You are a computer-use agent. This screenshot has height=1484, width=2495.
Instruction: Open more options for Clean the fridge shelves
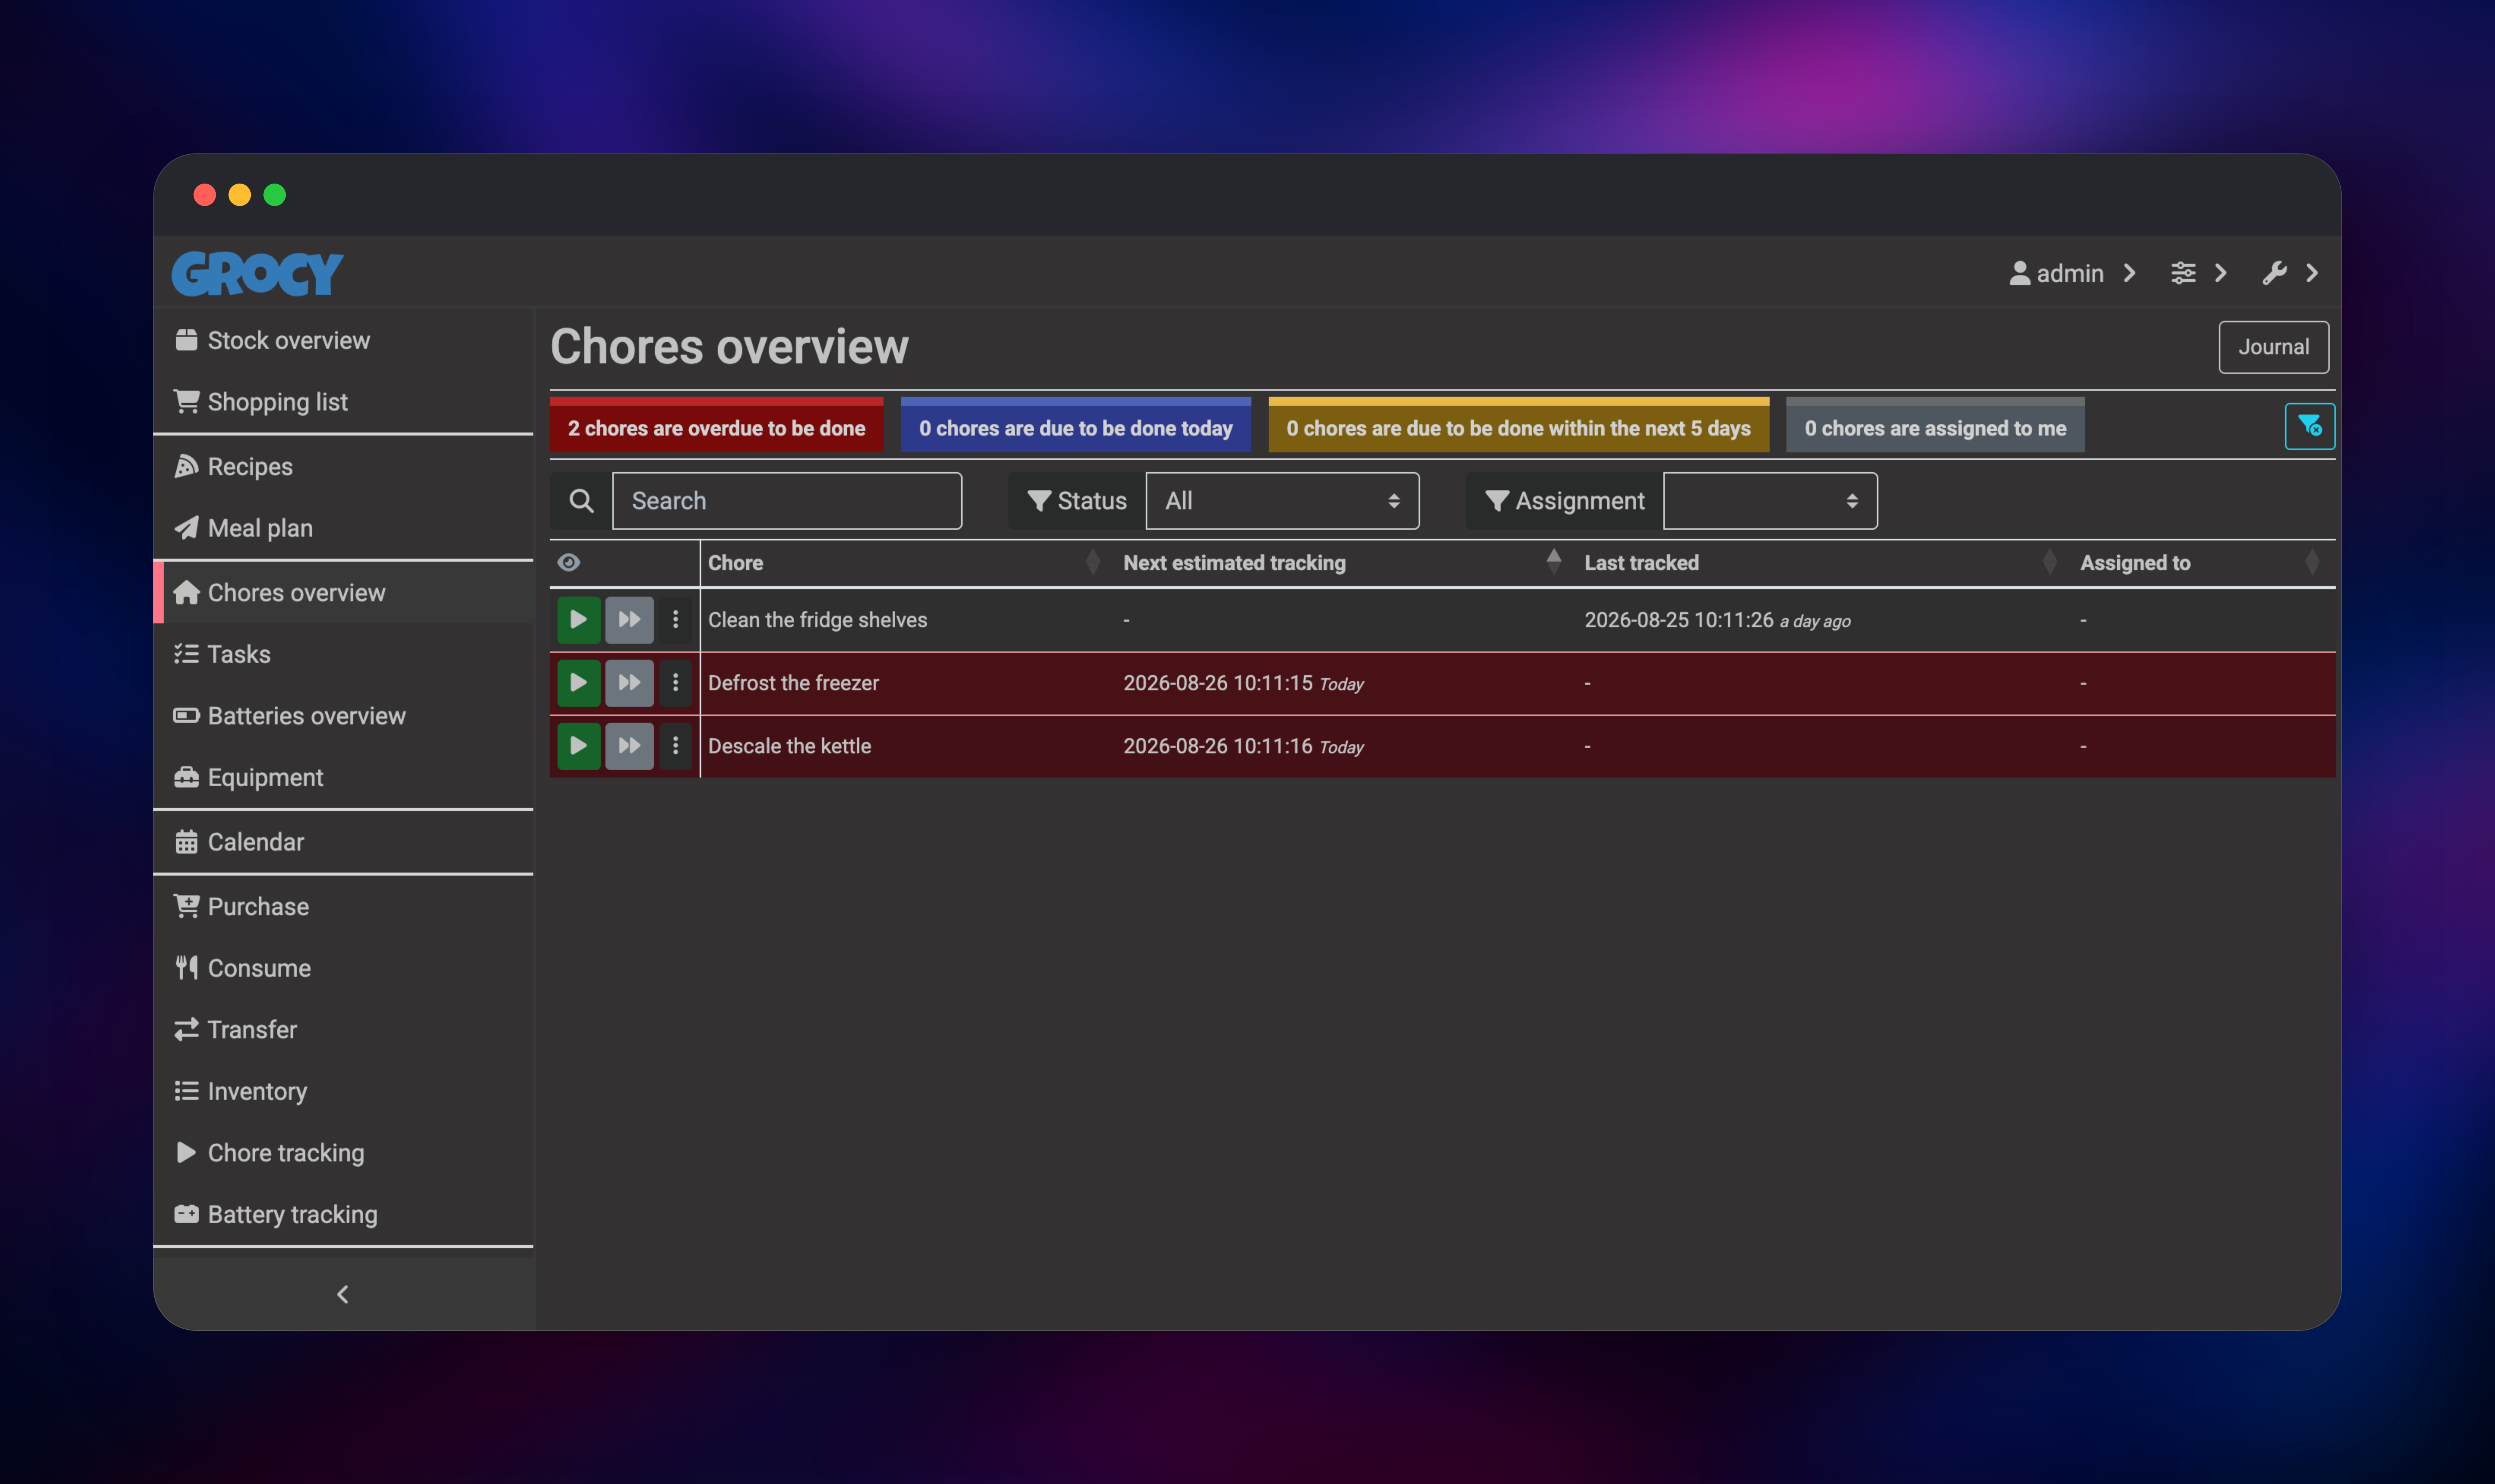click(x=676, y=620)
